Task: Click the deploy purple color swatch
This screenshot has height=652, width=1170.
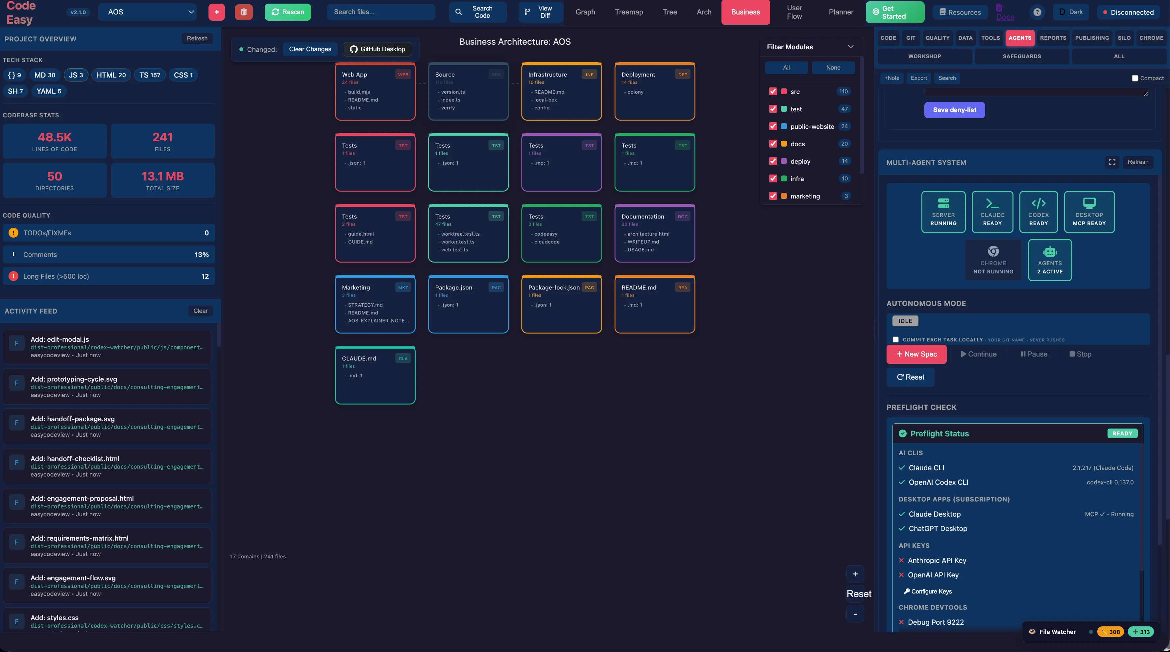Action: tap(784, 161)
